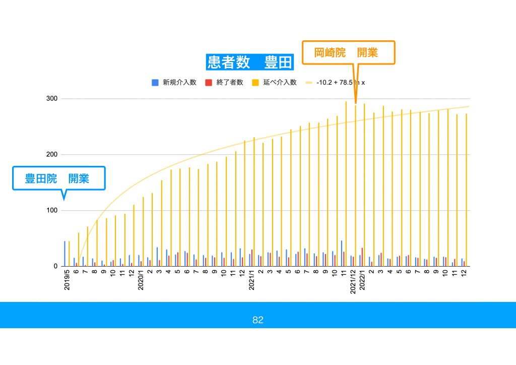Click the trendline legend line marker

click(x=309, y=83)
